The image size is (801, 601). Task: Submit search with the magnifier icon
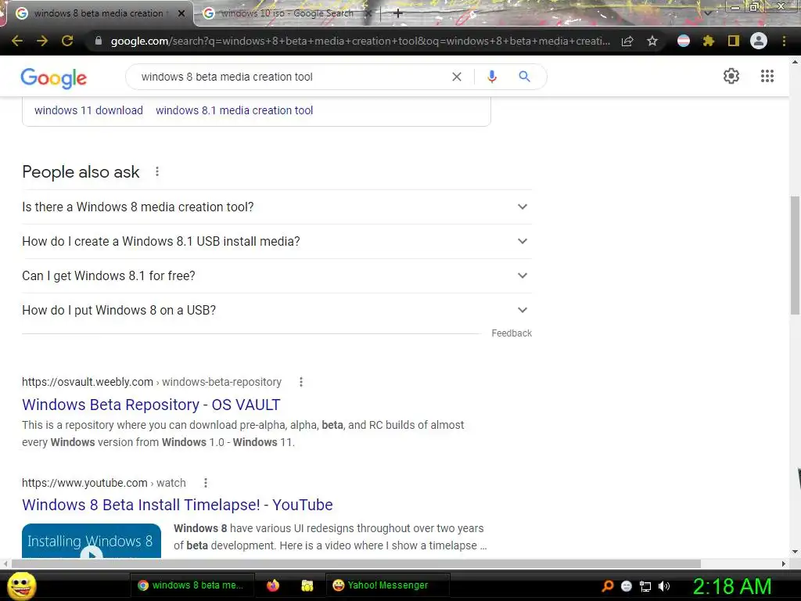(x=524, y=77)
